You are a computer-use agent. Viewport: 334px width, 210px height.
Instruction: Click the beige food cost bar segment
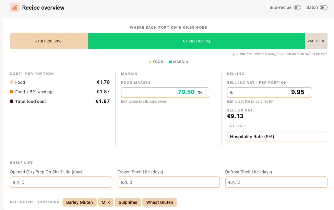click(49, 41)
